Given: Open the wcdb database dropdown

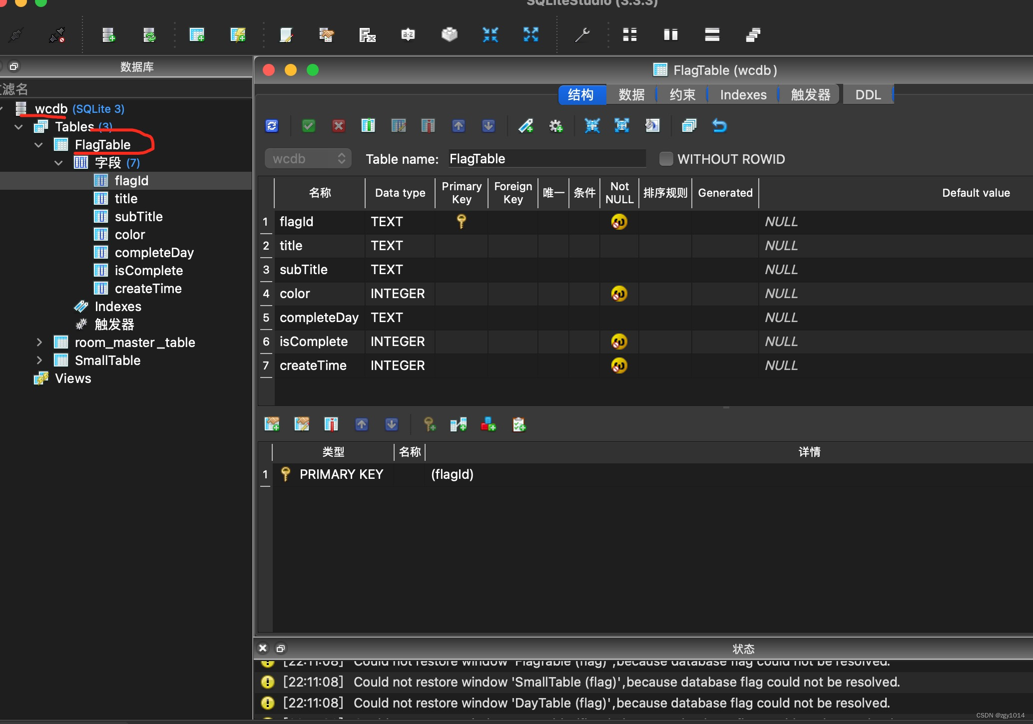Looking at the screenshot, I should [308, 159].
